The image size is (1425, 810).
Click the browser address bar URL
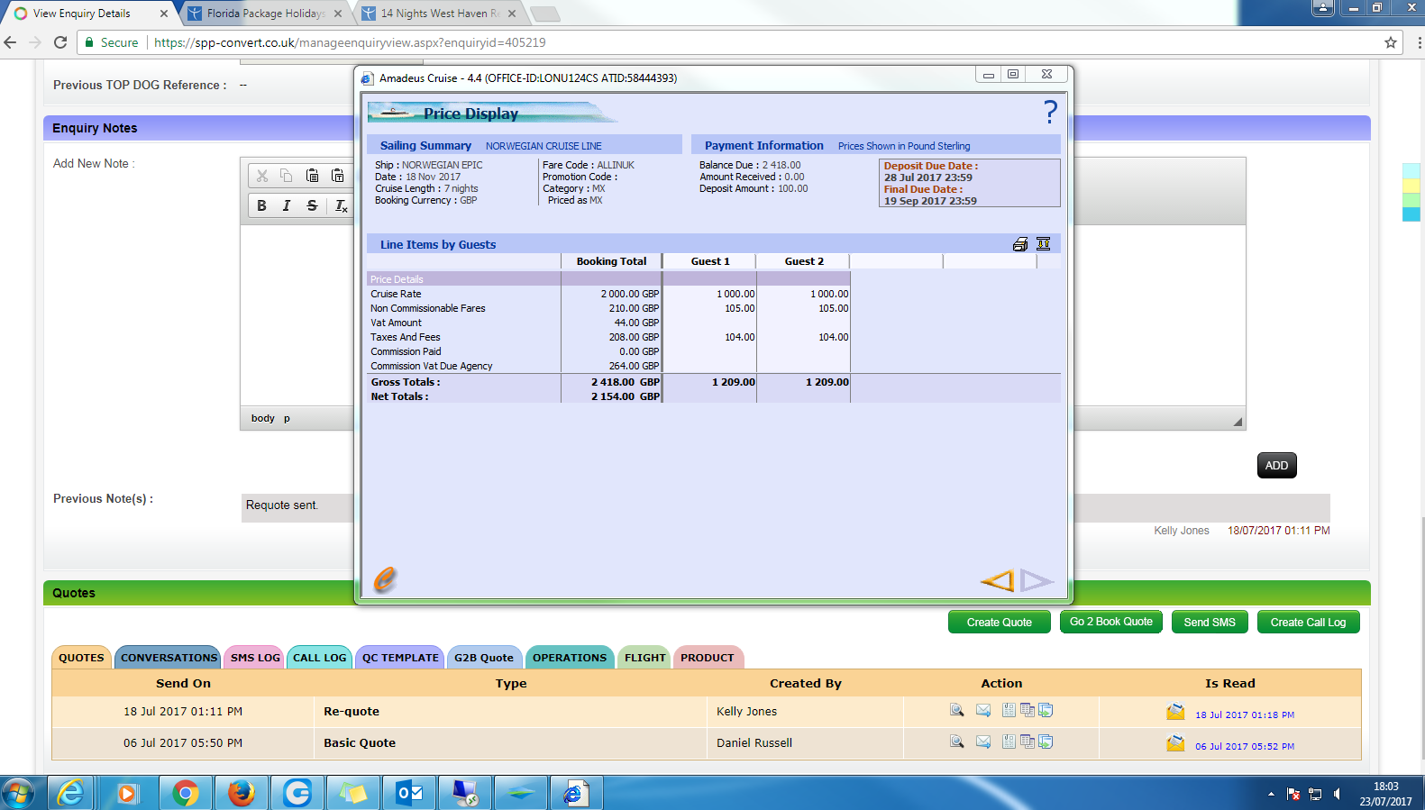pos(350,42)
